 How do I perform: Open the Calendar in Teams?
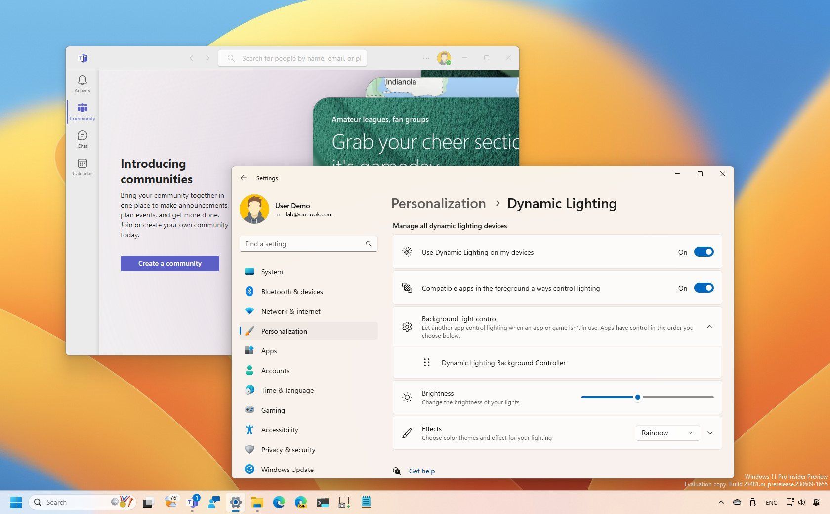pyautogui.click(x=82, y=166)
